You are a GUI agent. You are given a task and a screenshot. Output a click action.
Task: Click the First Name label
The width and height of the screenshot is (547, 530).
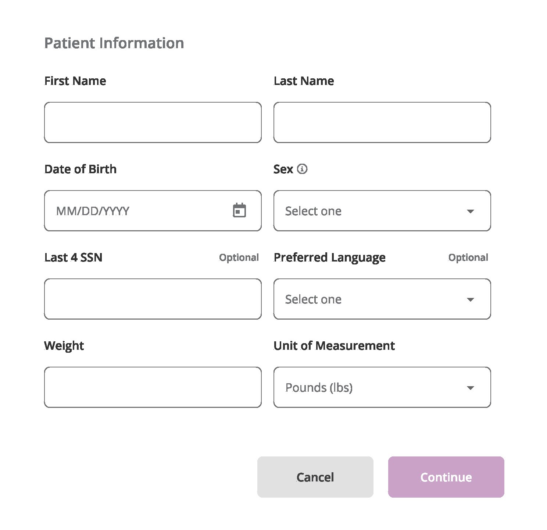click(75, 81)
